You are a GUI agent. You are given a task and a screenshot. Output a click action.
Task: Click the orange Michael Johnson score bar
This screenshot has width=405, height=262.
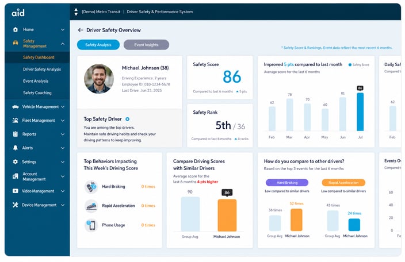[x=227, y=215]
